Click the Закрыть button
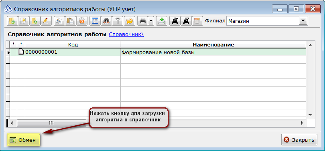This screenshot has width=325, height=151. tap(299, 140)
